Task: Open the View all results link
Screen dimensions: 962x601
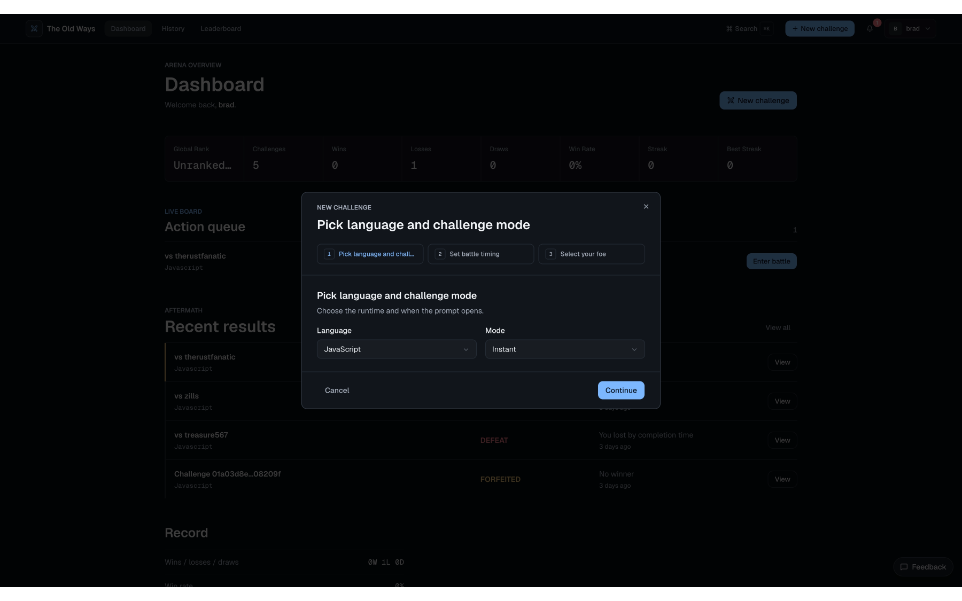Action: point(778,327)
